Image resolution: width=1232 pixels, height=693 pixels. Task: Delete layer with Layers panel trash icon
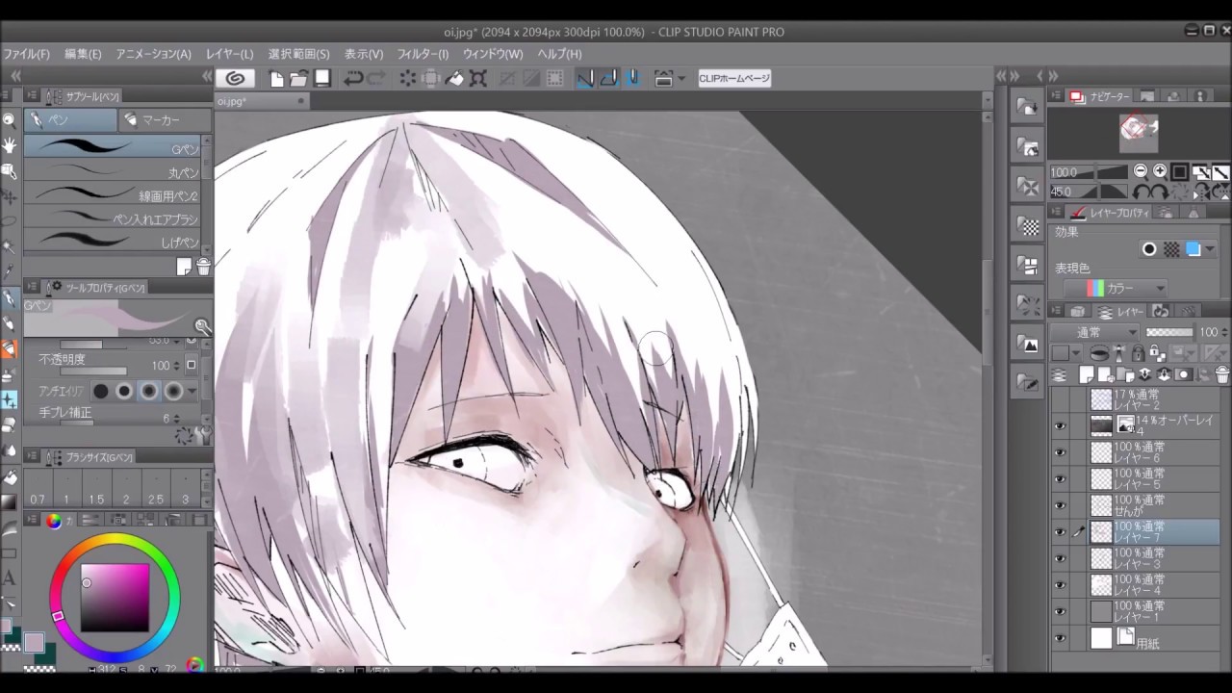coord(1222,374)
